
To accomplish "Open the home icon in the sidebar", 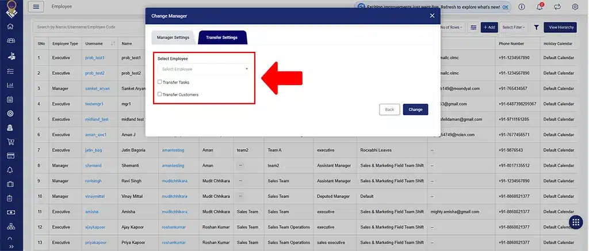I will tap(10, 26).
